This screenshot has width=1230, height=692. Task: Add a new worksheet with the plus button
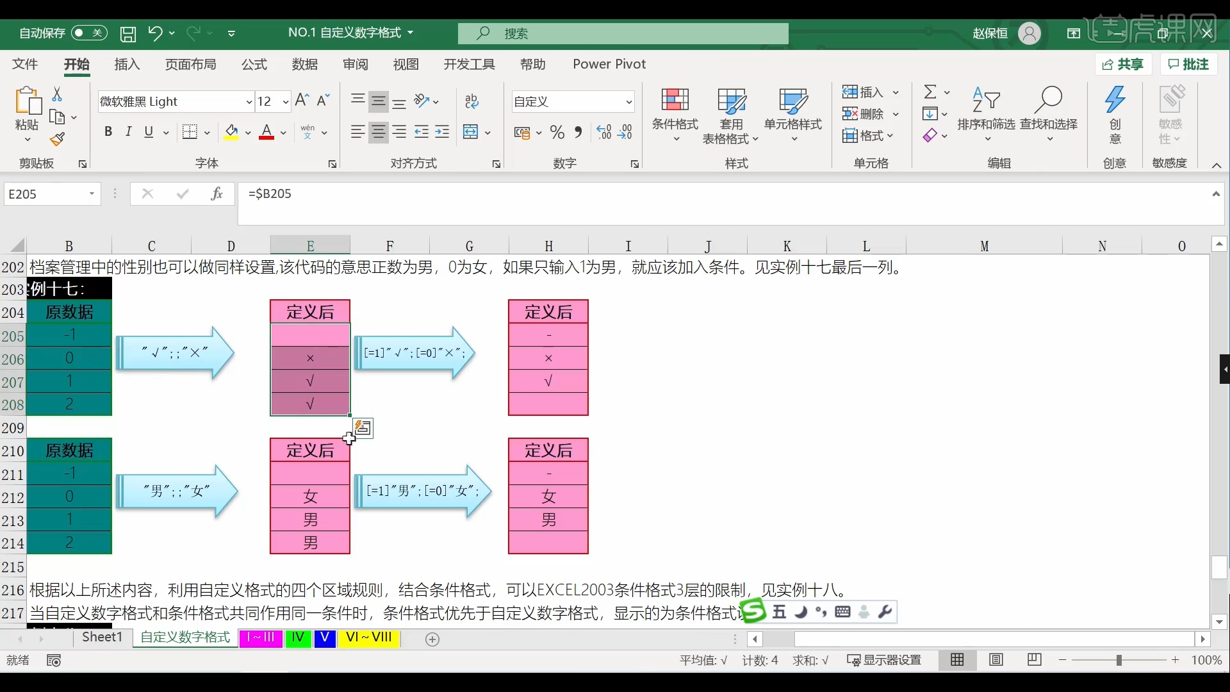click(x=433, y=639)
